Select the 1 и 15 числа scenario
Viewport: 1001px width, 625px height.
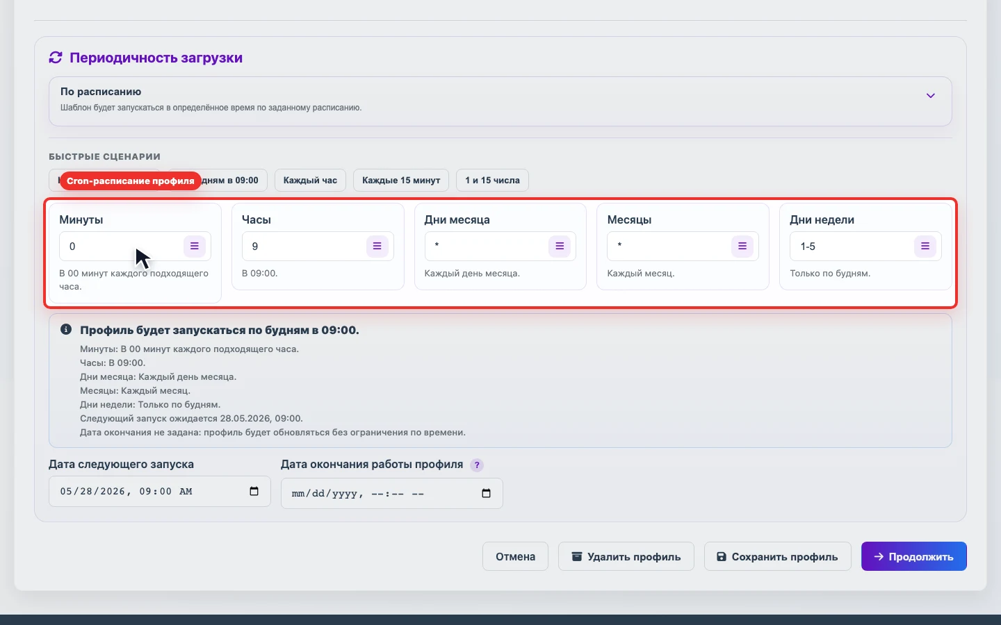[x=492, y=181]
